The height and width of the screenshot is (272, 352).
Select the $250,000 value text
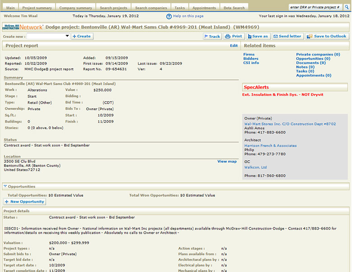(x=102, y=90)
